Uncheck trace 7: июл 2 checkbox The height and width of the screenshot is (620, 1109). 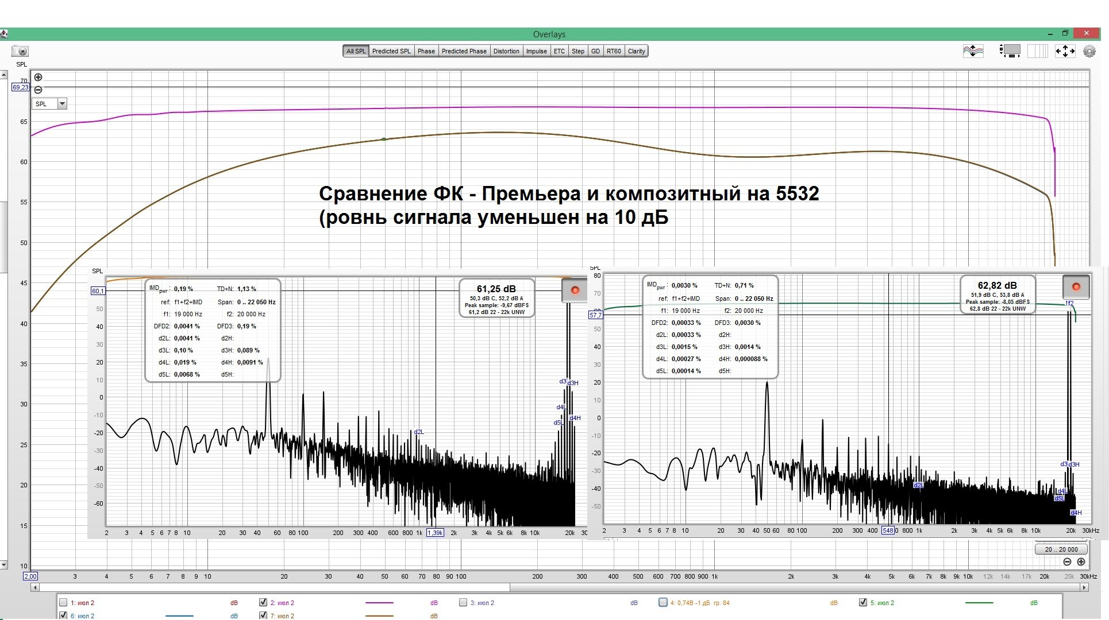pos(263,615)
